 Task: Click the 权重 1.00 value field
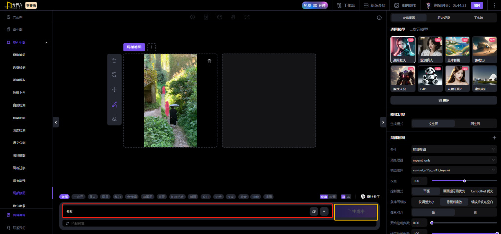tap(419, 181)
